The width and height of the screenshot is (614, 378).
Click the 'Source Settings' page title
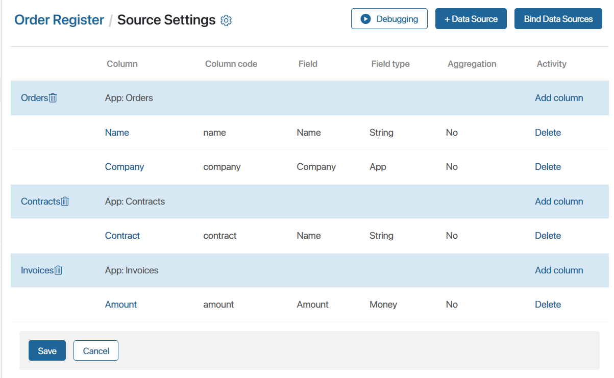coord(166,20)
